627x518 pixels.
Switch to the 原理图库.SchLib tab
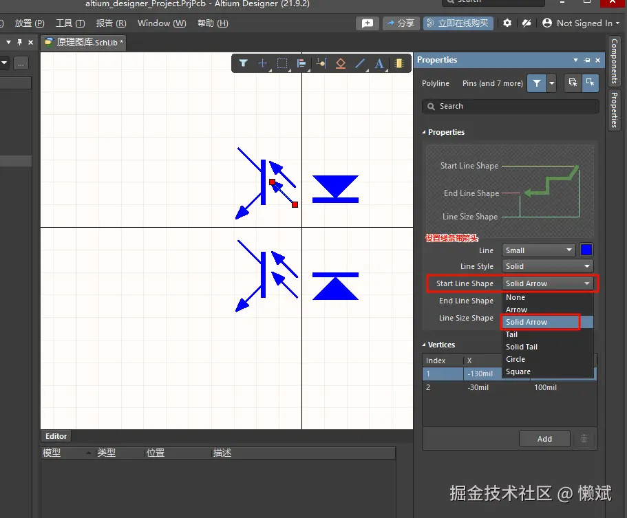tap(83, 43)
